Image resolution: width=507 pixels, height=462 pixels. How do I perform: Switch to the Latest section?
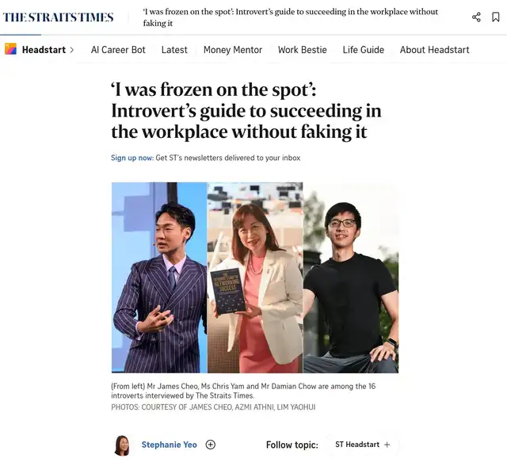pyautogui.click(x=174, y=50)
